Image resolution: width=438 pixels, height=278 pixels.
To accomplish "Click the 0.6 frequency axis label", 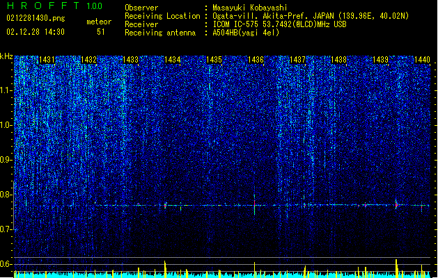I will [x=6, y=264].
